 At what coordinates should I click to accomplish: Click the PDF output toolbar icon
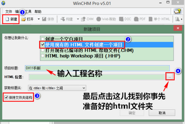click(136, 19)
